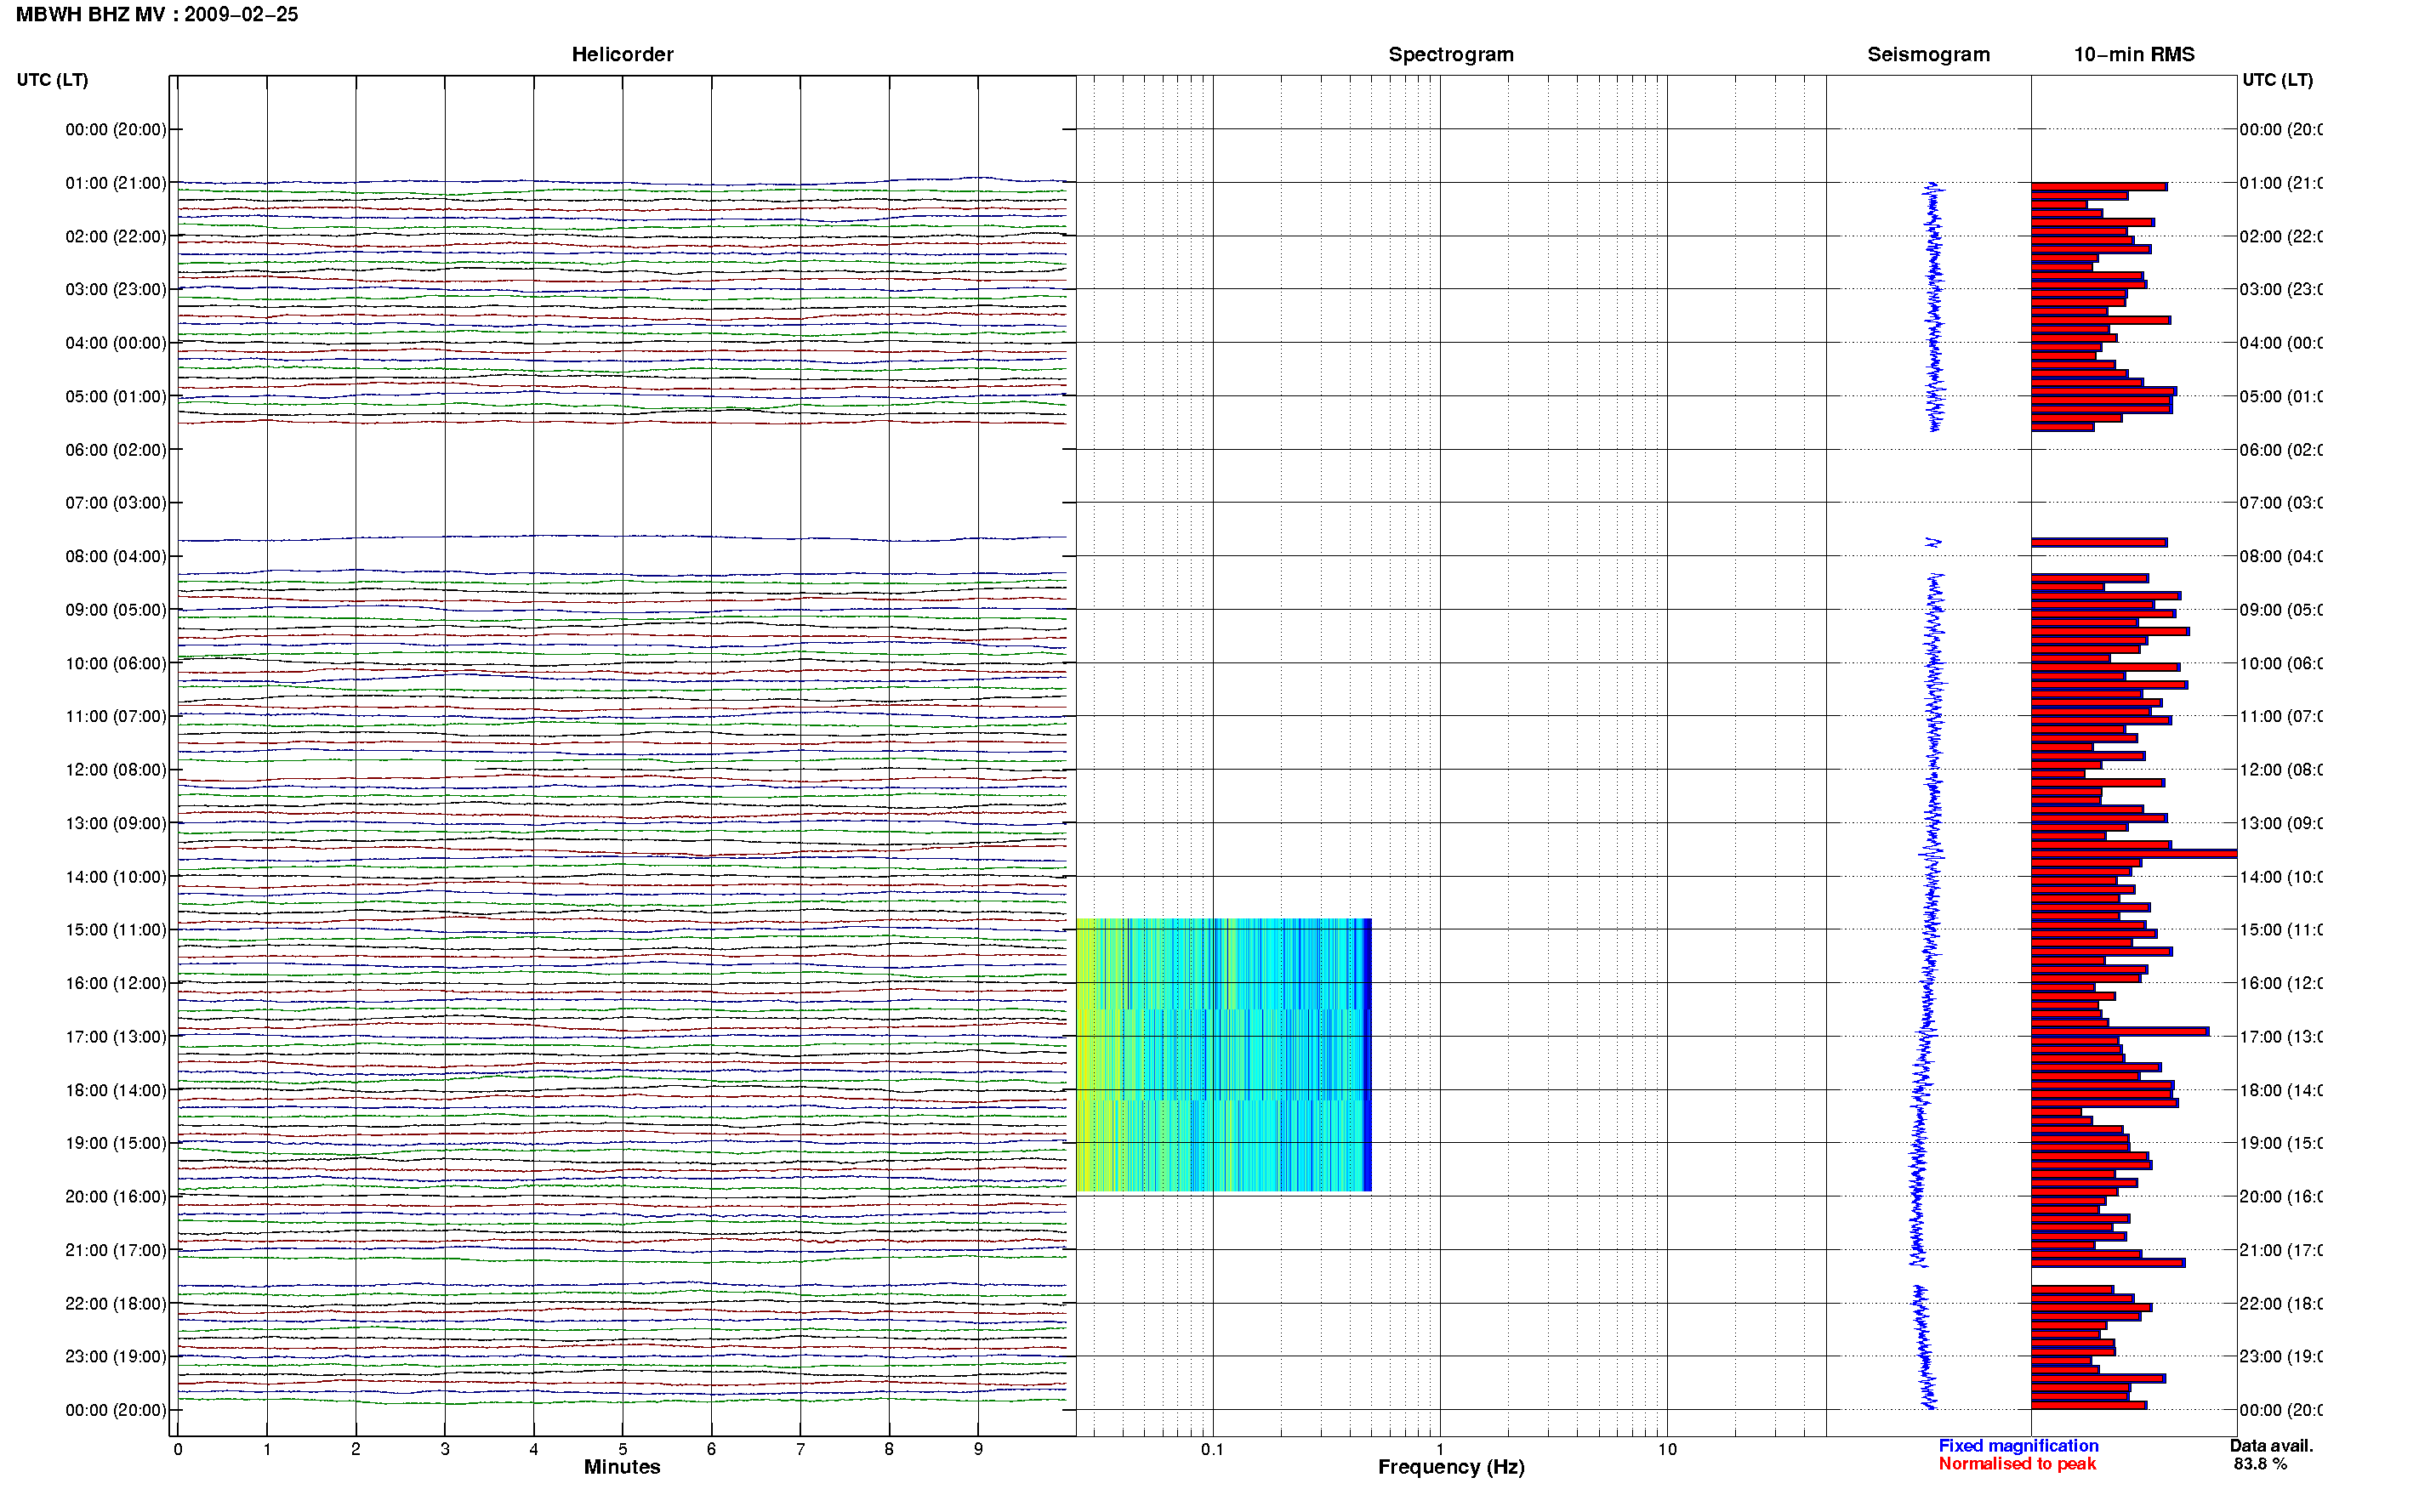
Task: Click the '23:00 (19:00)' left time label
Action: (x=116, y=1357)
